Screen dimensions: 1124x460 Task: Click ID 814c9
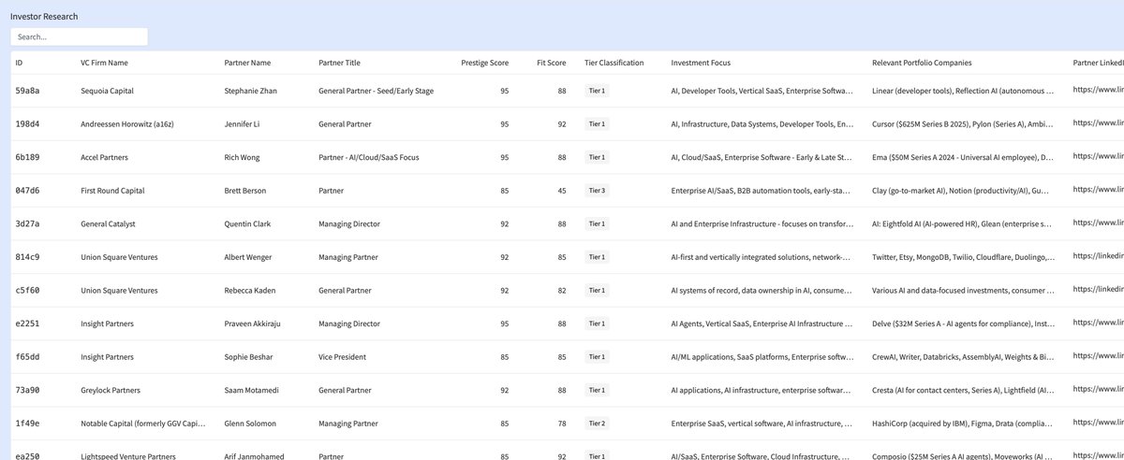[27, 257]
